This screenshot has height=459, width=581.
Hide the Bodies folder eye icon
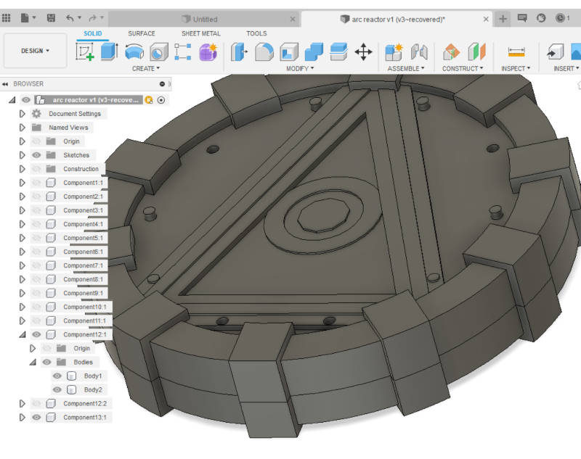pyautogui.click(x=46, y=362)
